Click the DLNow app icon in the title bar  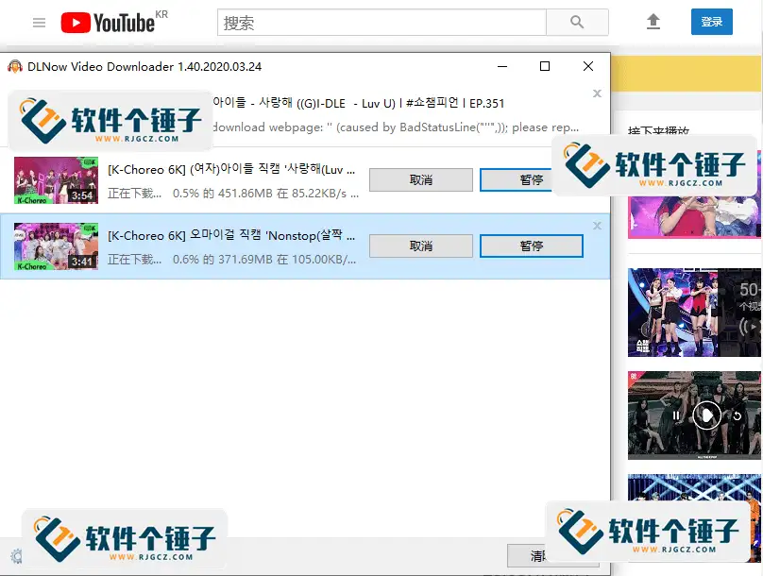13,66
